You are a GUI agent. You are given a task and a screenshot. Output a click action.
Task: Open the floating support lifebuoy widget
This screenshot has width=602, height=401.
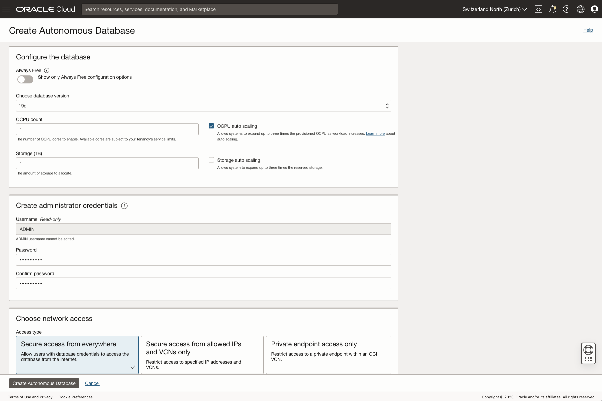click(x=588, y=350)
